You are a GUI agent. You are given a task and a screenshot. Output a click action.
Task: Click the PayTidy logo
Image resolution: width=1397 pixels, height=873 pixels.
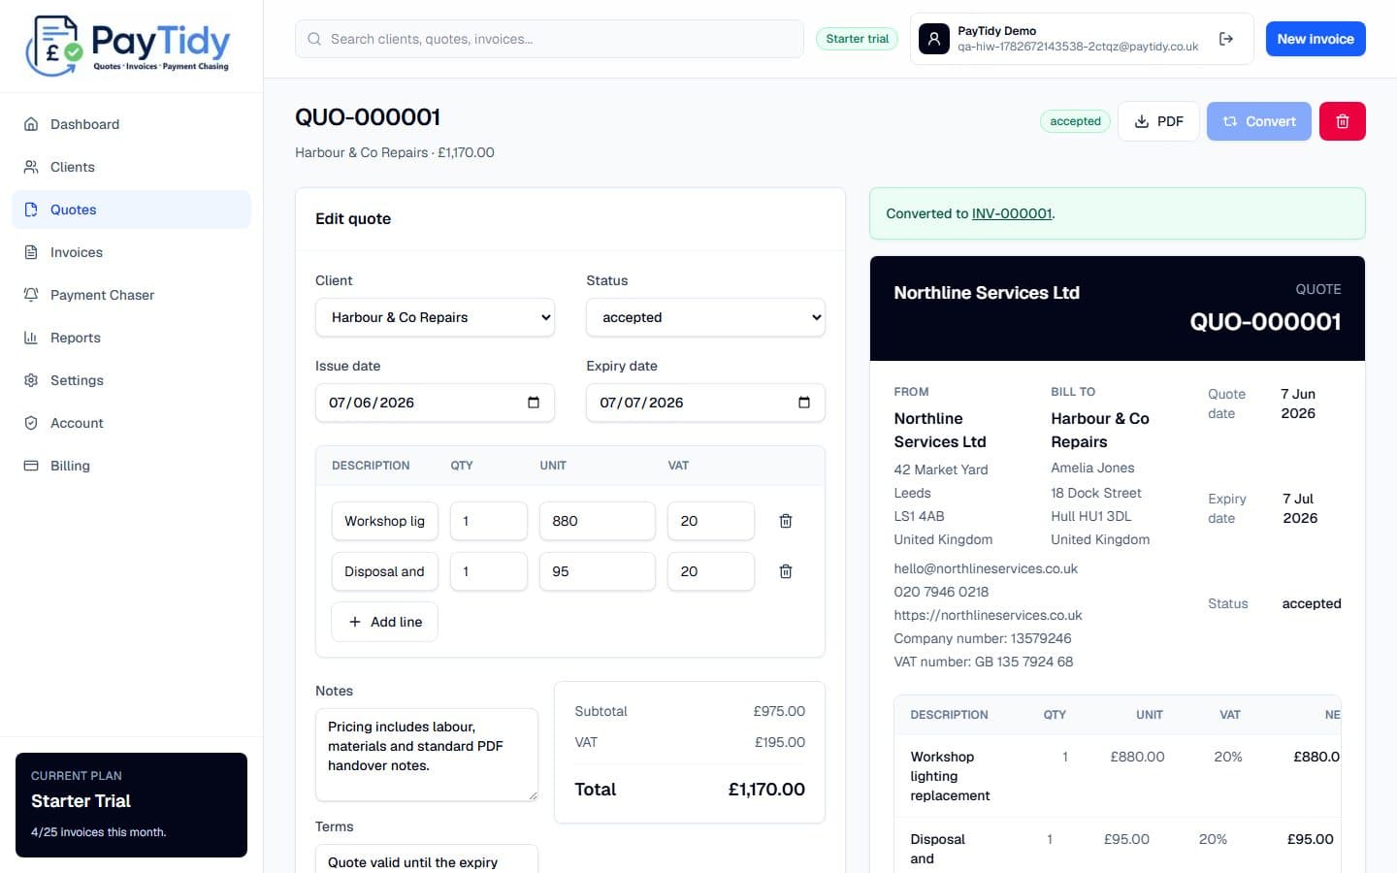click(127, 45)
